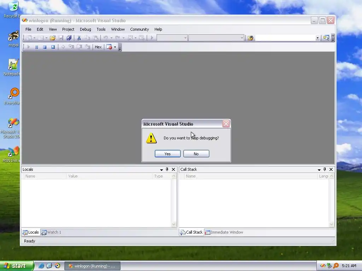Click No in the stop debugging dialog
This screenshot has width=362, height=271.
tap(196, 154)
